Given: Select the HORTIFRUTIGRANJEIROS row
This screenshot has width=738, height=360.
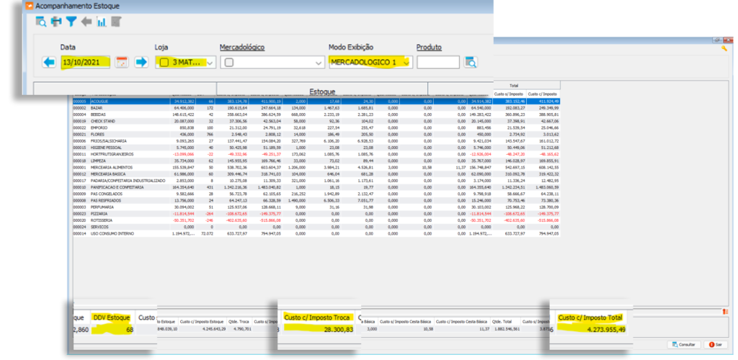Looking at the screenshot, I should 316,153.
